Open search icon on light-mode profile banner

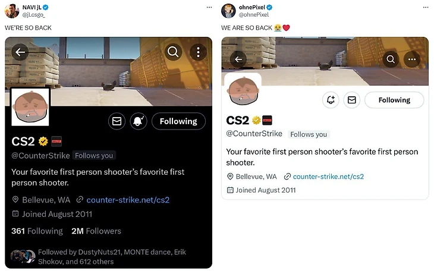(391, 59)
